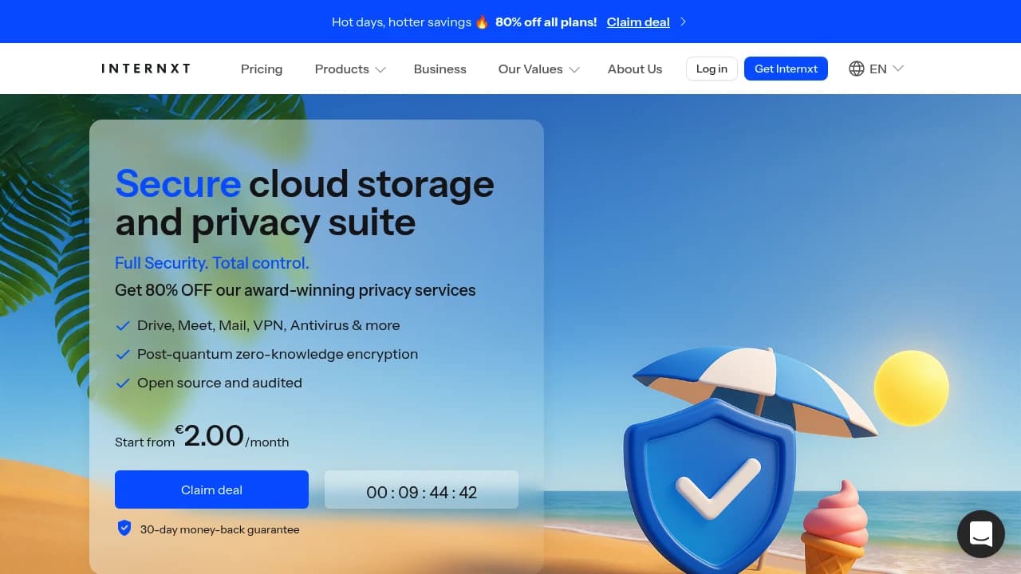Expand the Products dropdown chevron
Image resolution: width=1021 pixels, height=574 pixels.
tap(380, 69)
